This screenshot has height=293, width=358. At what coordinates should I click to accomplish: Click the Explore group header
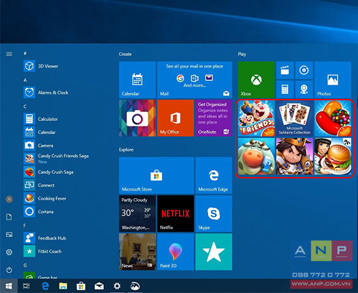pos(126,150)
